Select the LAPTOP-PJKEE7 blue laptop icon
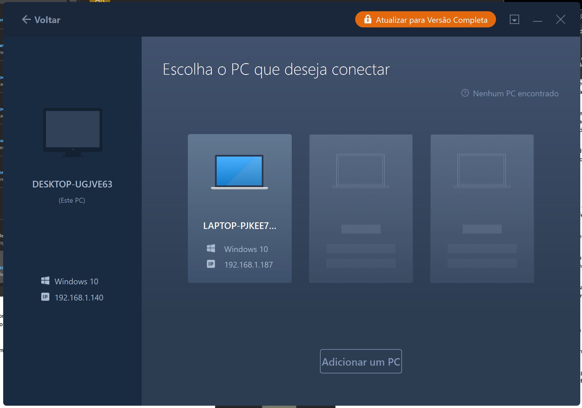Image resolution: width=582 pixels, height=408 pixels. pos(239,172)
